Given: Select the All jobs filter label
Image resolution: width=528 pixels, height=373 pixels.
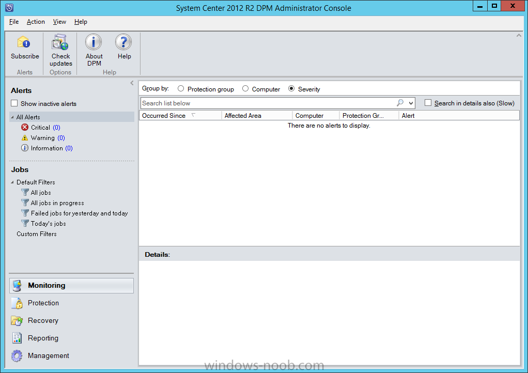Looking at the screenshot, I should tap(41, 193).
